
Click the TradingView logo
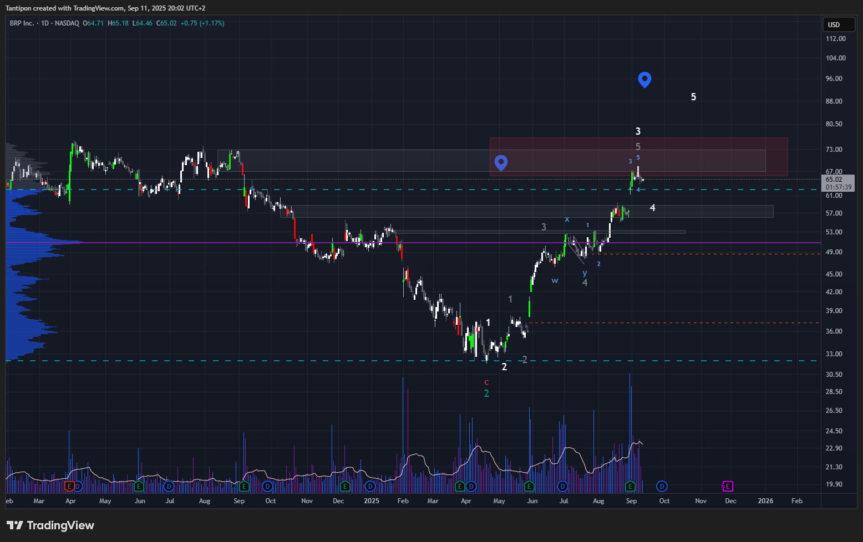(x=50, y=525)
